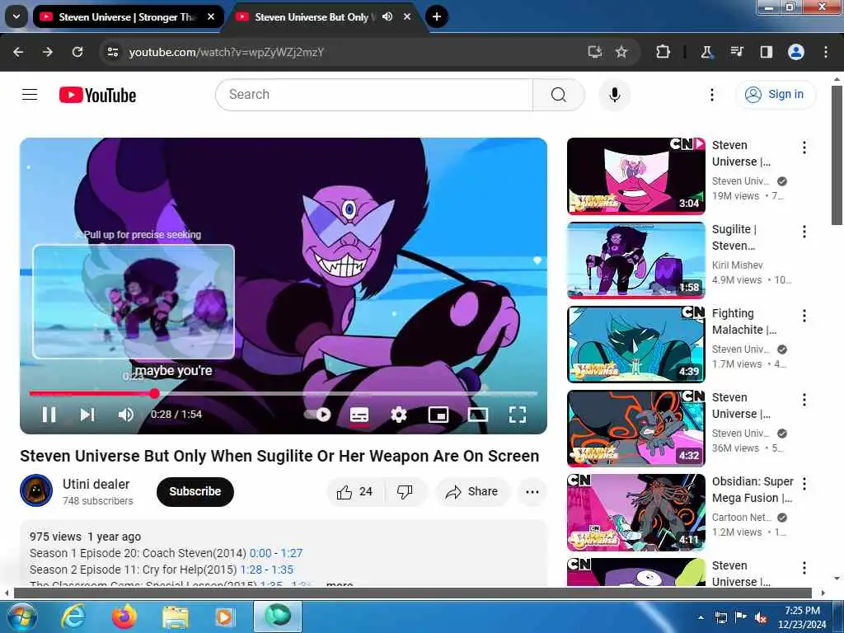Open options for Fighting Malachite video
The height and width of the screenshot is (633, 844).
[x=804, y=316]
